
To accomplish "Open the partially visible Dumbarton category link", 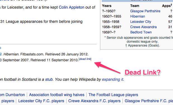I will (x=12, y=95).
